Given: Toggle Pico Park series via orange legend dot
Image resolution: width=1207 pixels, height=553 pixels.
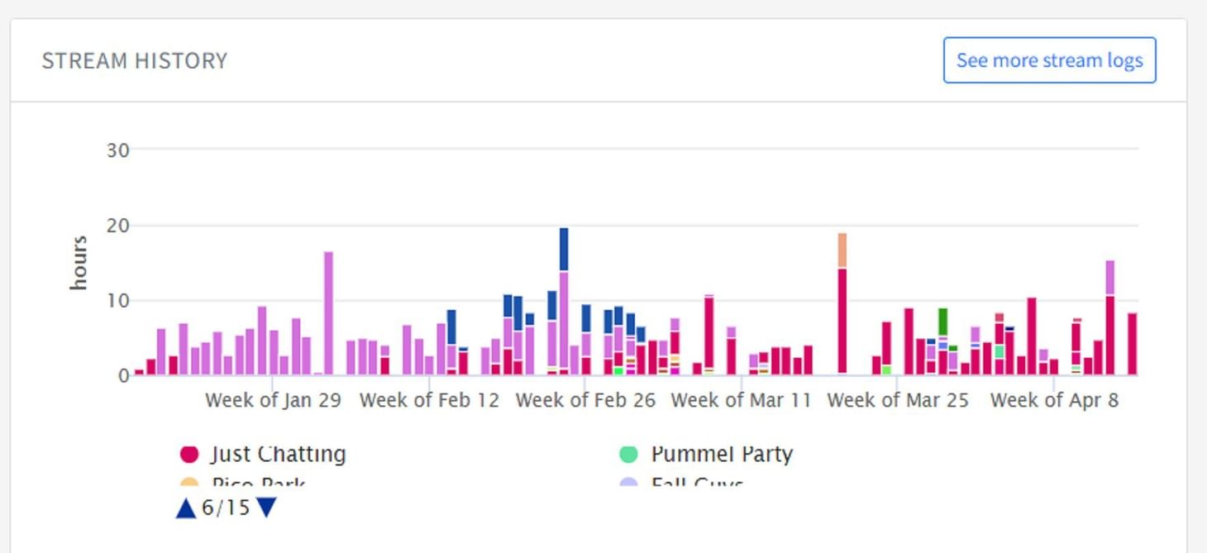Looking at the screenshot, I should pyautogui.click(x=189, y=483).
